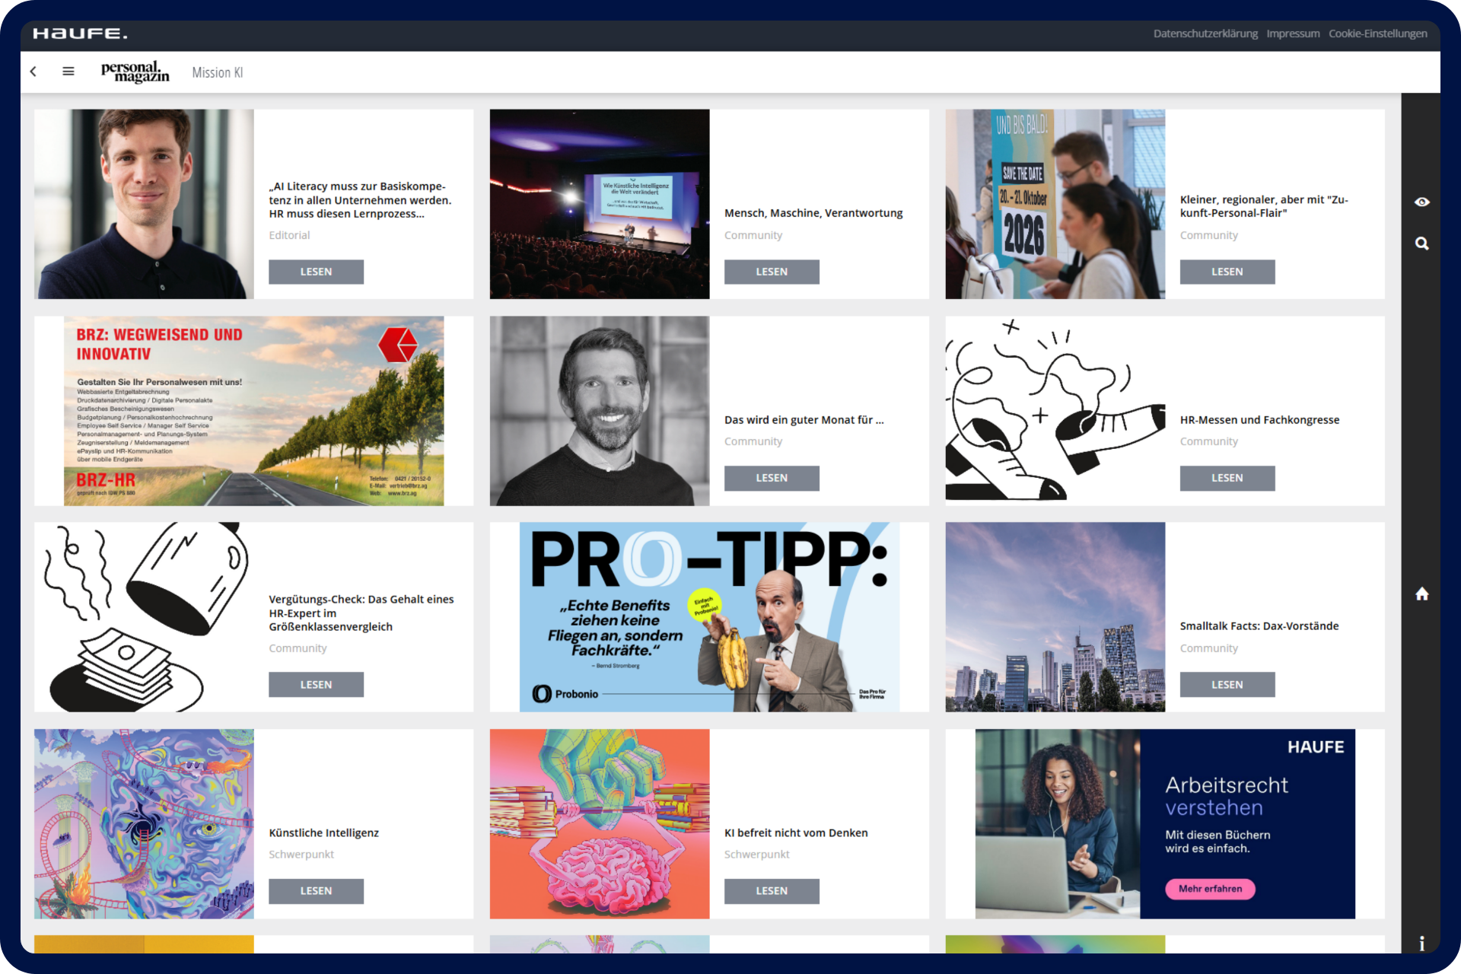Click LESEN for HR-Messen und Fachkongresse
This screenshot has width=1461, height=974.
coord(1227,478)
